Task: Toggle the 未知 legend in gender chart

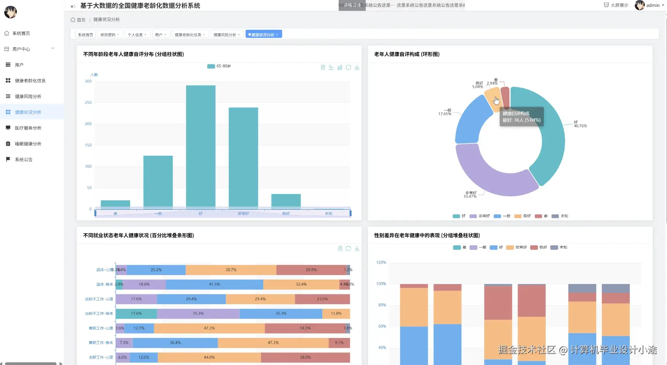Action: tap(559, 247)
